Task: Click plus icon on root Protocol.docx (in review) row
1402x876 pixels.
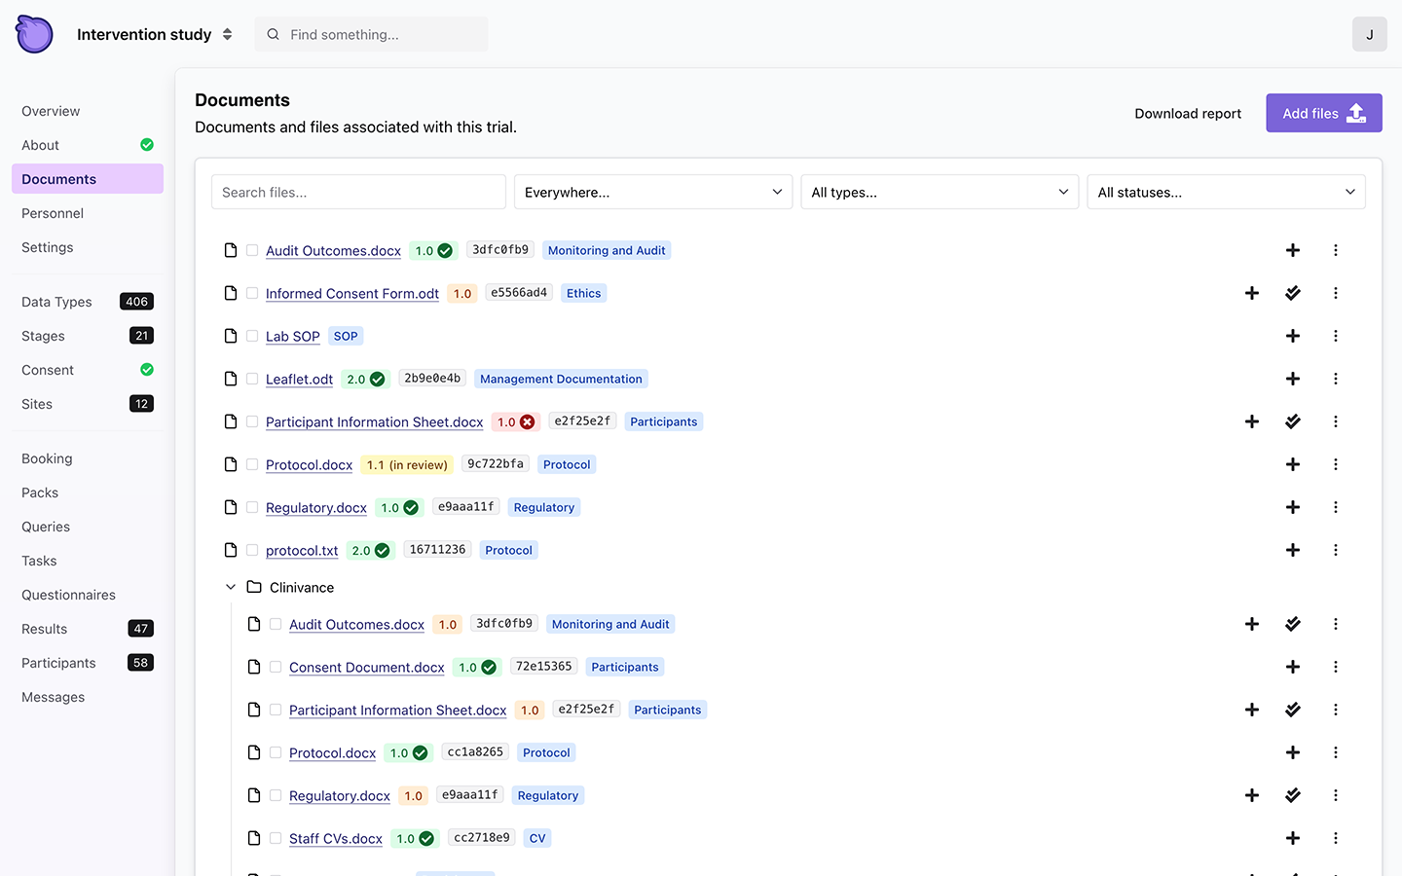Action: click(1293, 464)
